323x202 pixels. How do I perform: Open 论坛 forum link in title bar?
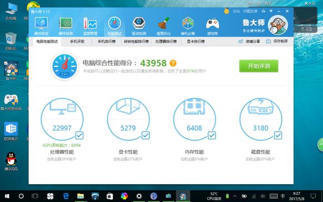[236, 11]
